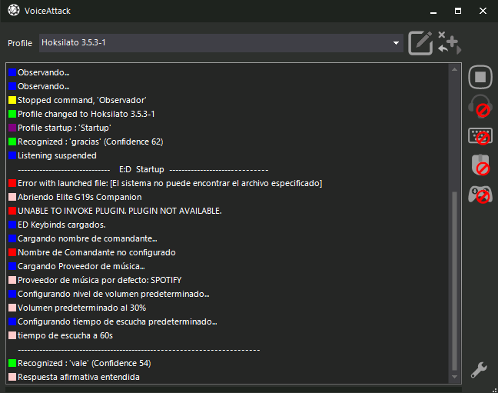
Task: Toggle joystick/gamepad disabled icon
Action: [480, 195]
